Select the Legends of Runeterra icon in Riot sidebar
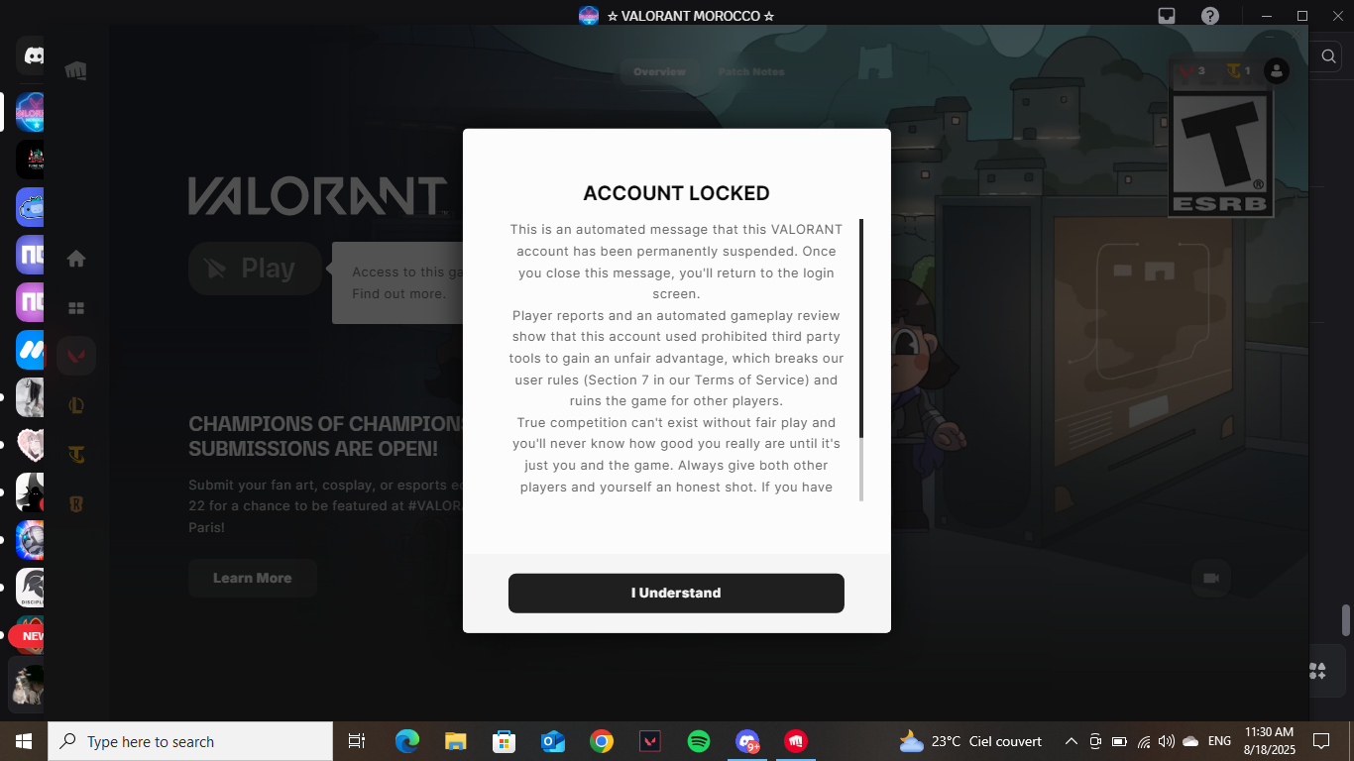The height and width of the screenshot is (761, 1354). tap(76, 503)
